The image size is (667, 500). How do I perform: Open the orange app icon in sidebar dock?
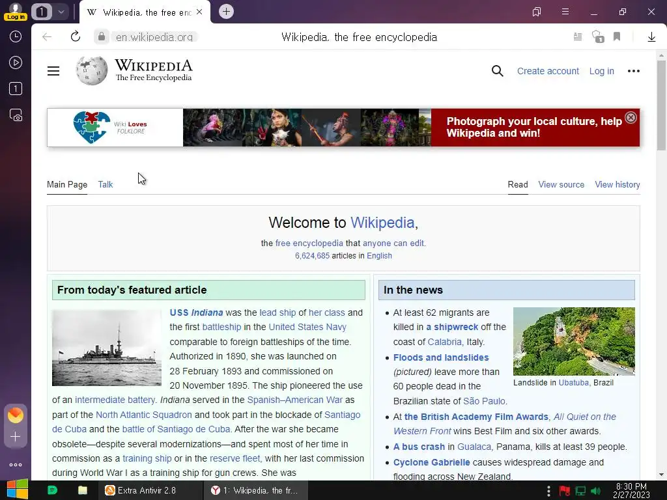(16, 415)
